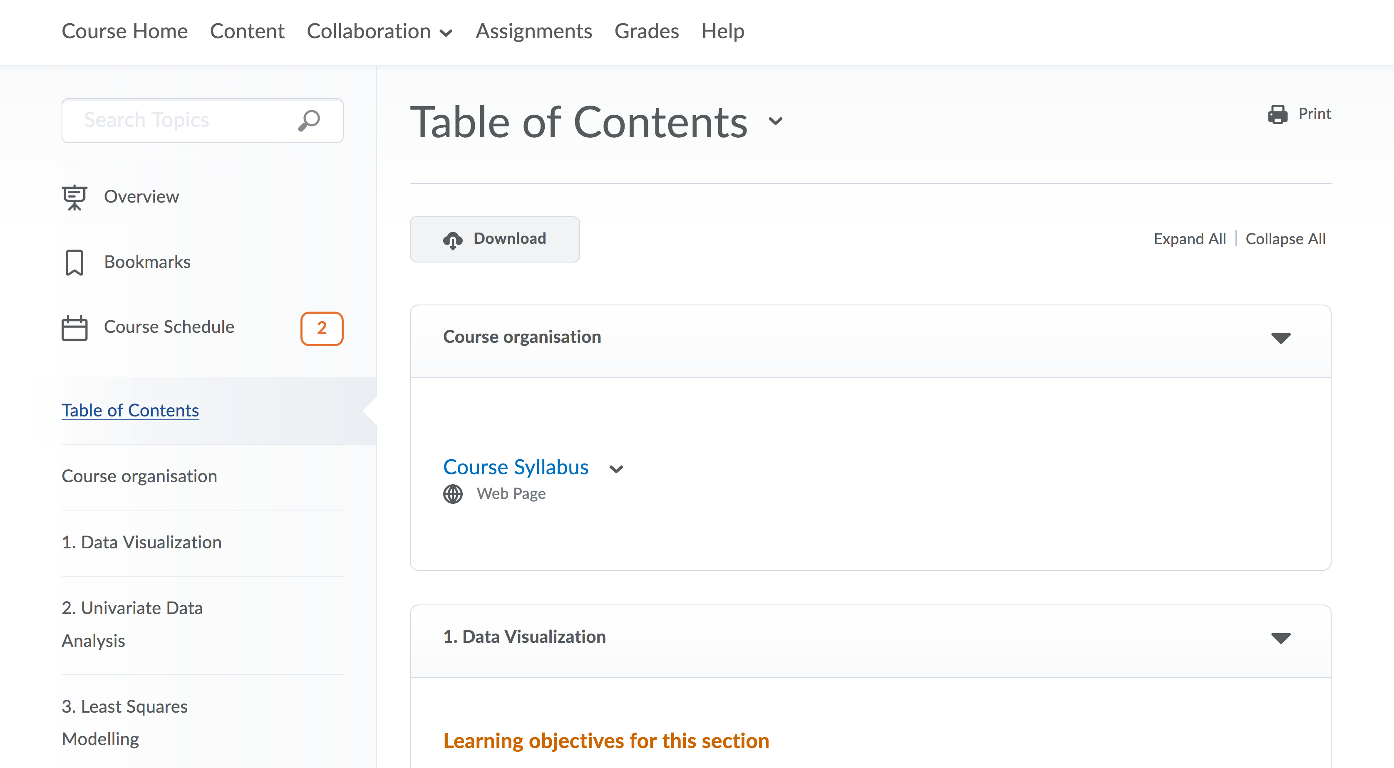
Task: Go to the Grades tab
Action: click(646, 31)
